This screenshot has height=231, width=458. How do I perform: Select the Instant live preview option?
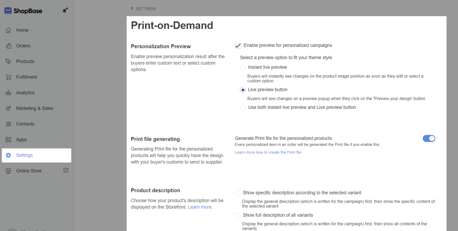point(243,67)
